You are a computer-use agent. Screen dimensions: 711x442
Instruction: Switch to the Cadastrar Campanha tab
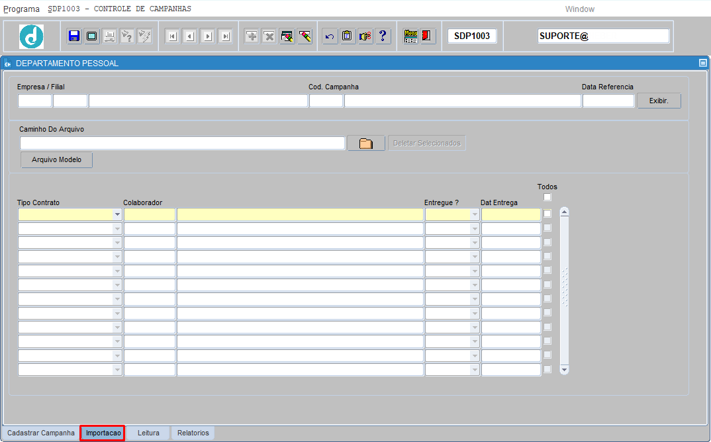41,433
